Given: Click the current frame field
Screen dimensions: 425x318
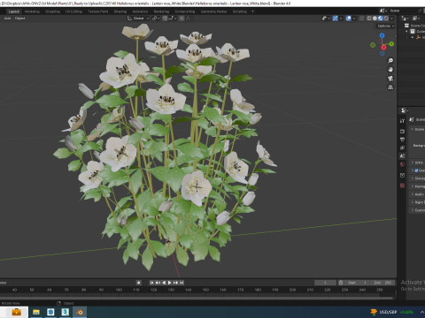Looking at the screenshot, I should pos(325,283).
